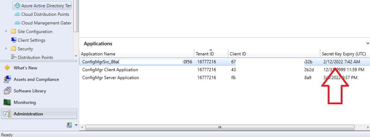Collapse the Applications details pane chevron
Image resolution: width=370 pixels, height=137 pixels.
pyautogui.click(x=367, y=44)
